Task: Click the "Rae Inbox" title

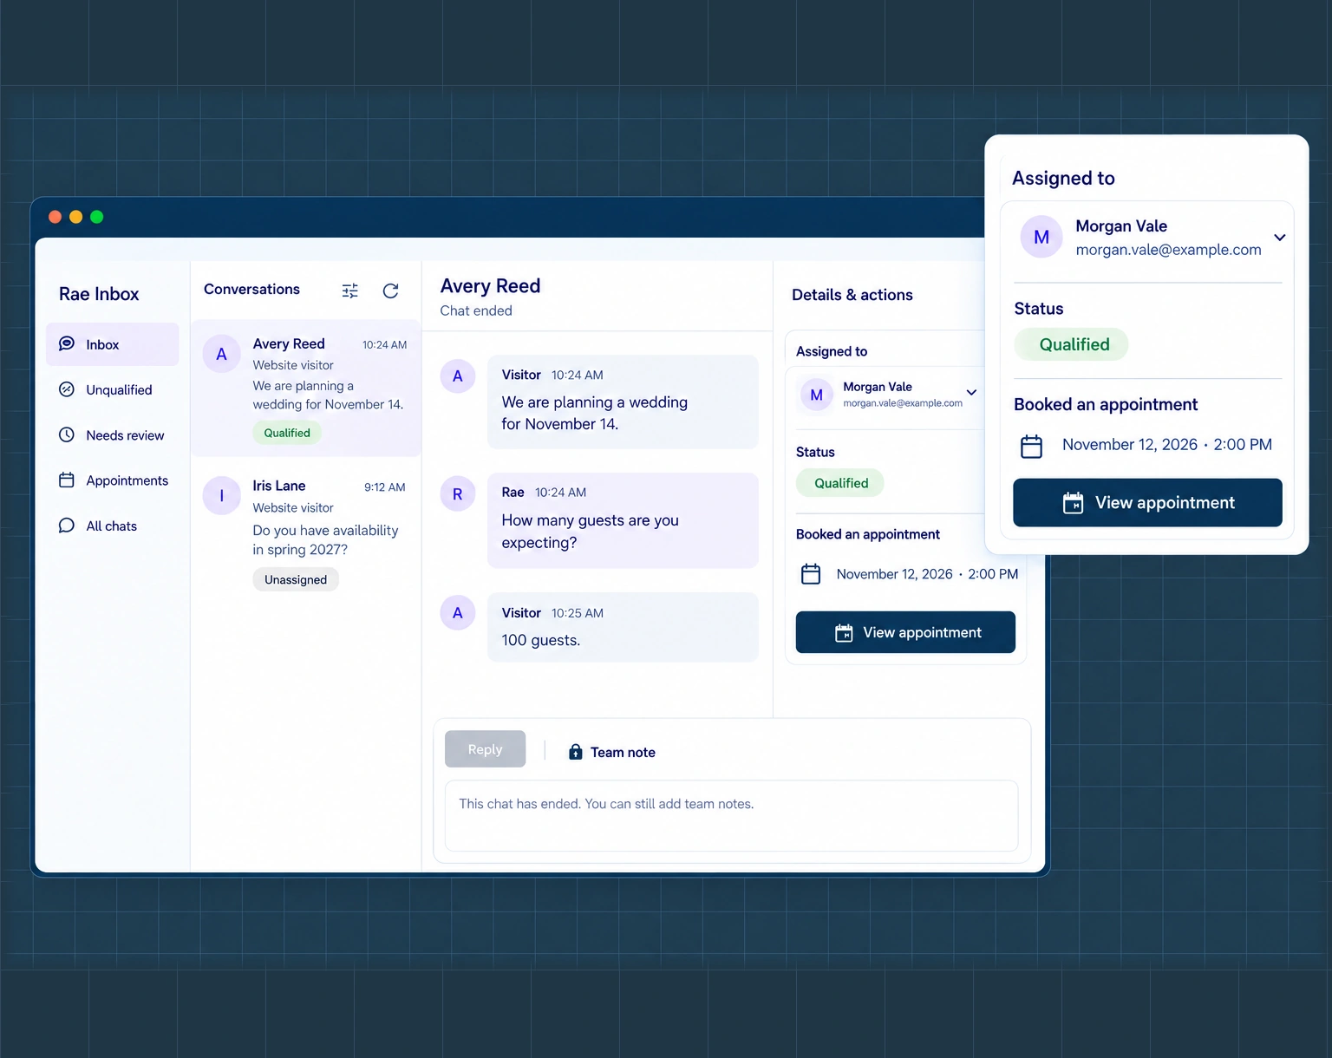Action: [x=99, y=294]
